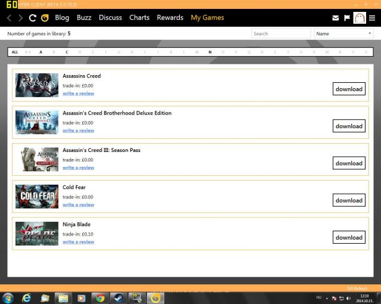This screenshot has height=304, width=381.
Task: Filter the library by letter A
Action: click(x=41, y=52)
